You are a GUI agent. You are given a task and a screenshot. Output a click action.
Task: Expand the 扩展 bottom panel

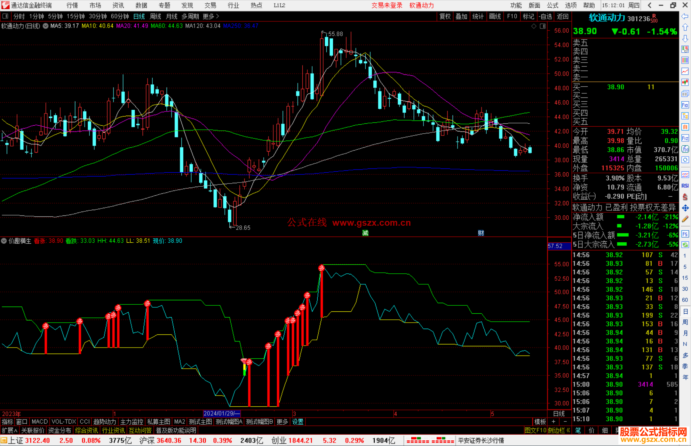(10, 430)
